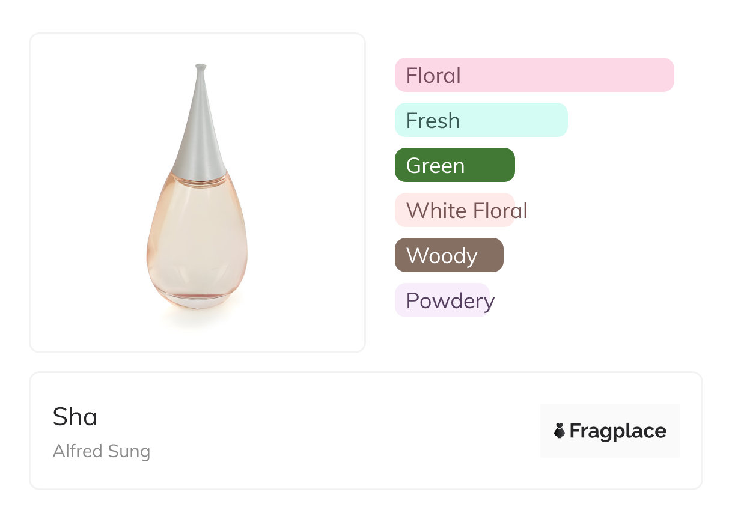This screenshot has height=519, width=732.
Task: Open the Fragplace wordmark link
Action: pyautogui.click(x=618, y=431)
